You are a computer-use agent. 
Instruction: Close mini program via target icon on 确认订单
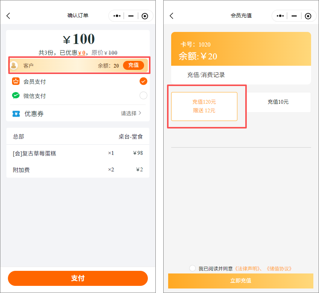coord(145,16)
